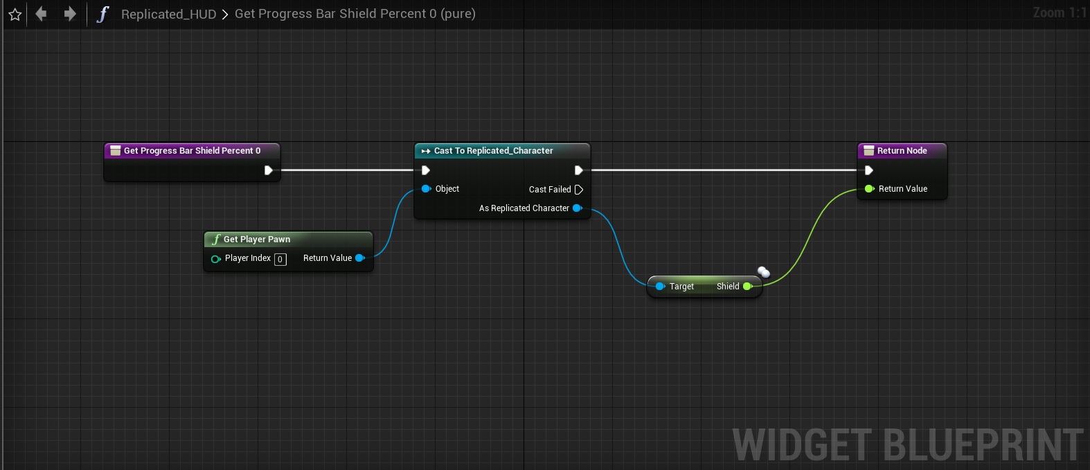Screen dimensions: 1090x470
Task: Click the Cast Failed execution pin
Action: pyautogui.click(x=579, y=190)
